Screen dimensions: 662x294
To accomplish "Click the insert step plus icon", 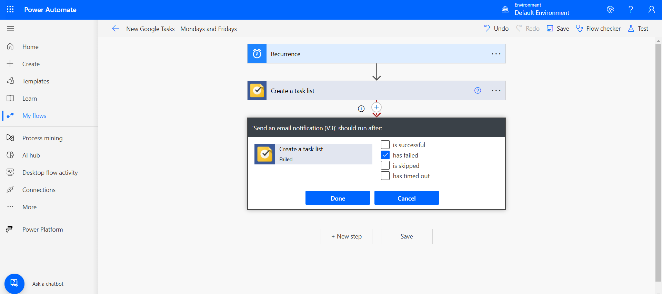I will [x=377, y=107].
